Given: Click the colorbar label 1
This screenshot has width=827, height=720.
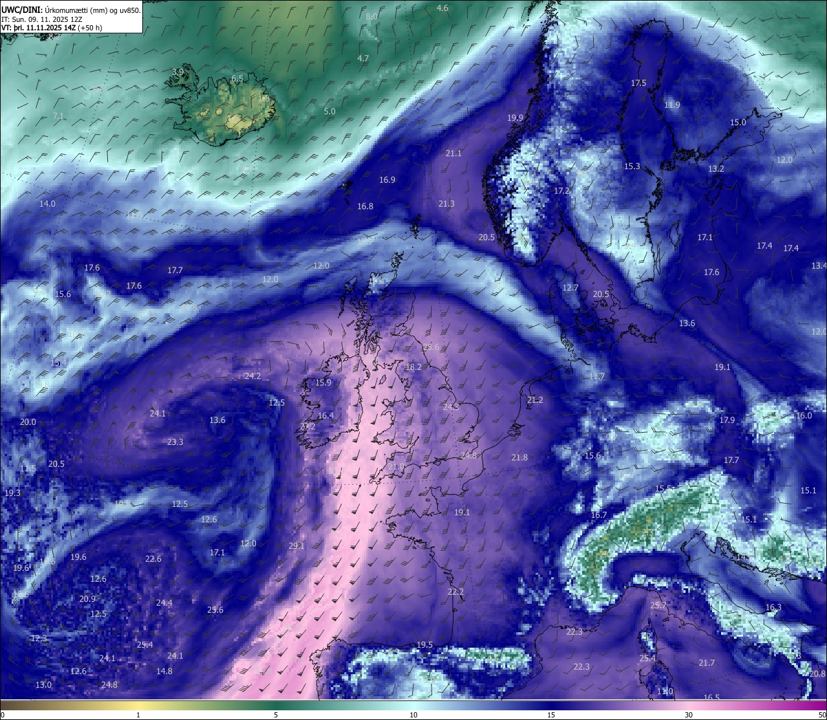Looking at the screenshot, I should [138, 715].
